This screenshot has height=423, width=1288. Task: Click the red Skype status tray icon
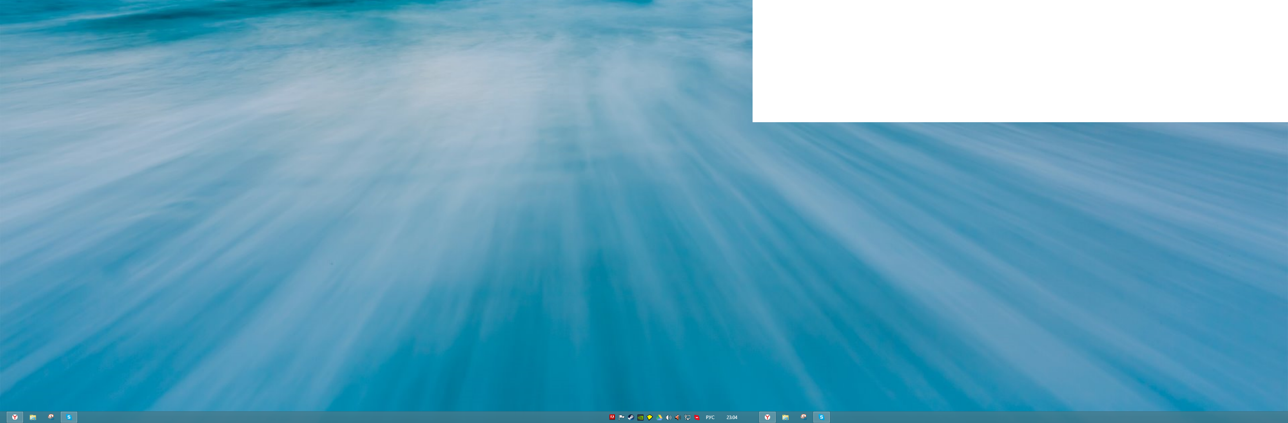(697, 417)
